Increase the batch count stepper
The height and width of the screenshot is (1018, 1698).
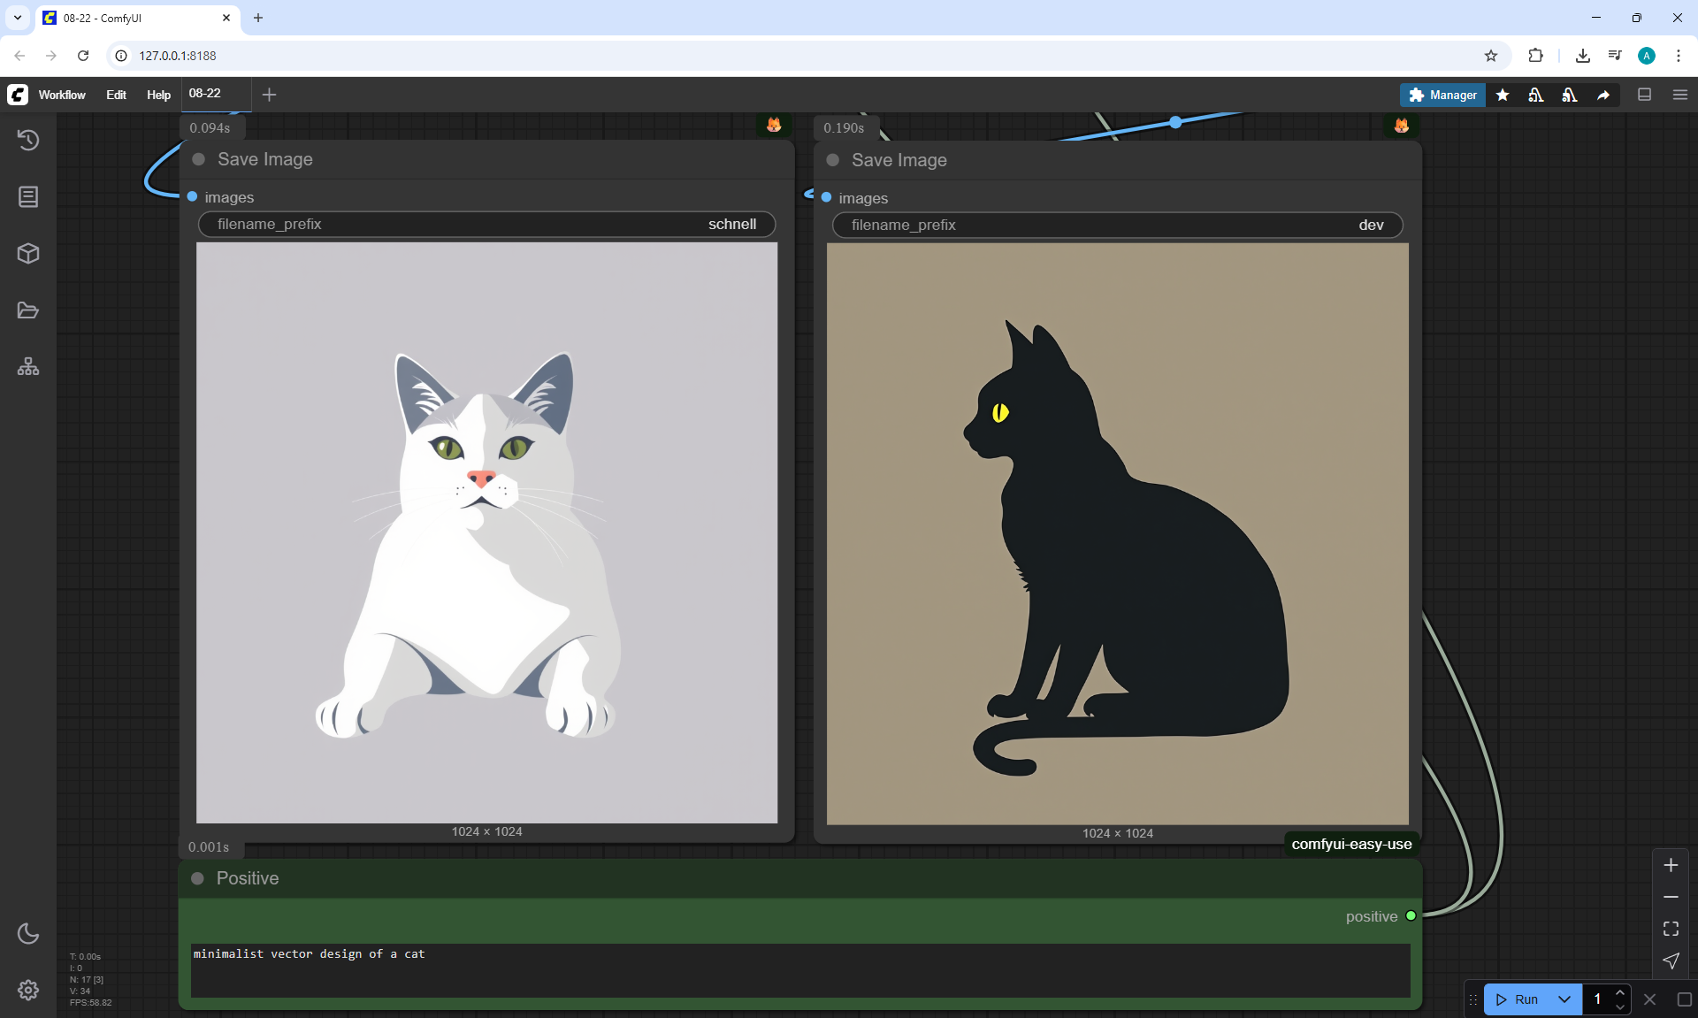[1620, 992]
